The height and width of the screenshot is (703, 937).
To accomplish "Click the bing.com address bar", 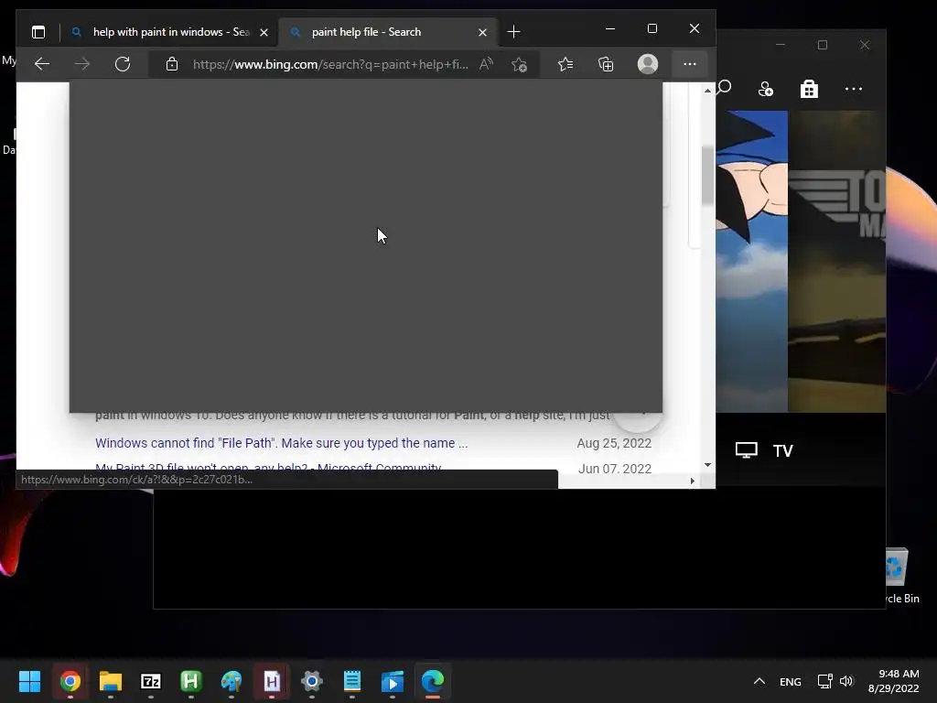I will pos(330,65).
